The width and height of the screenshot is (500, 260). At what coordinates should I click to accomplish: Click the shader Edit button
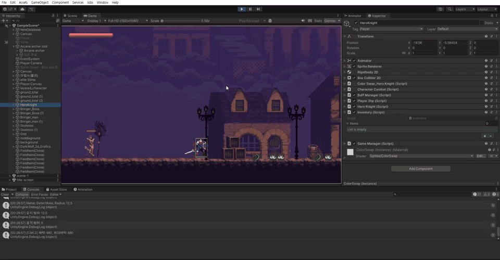[x=481, y=156]
